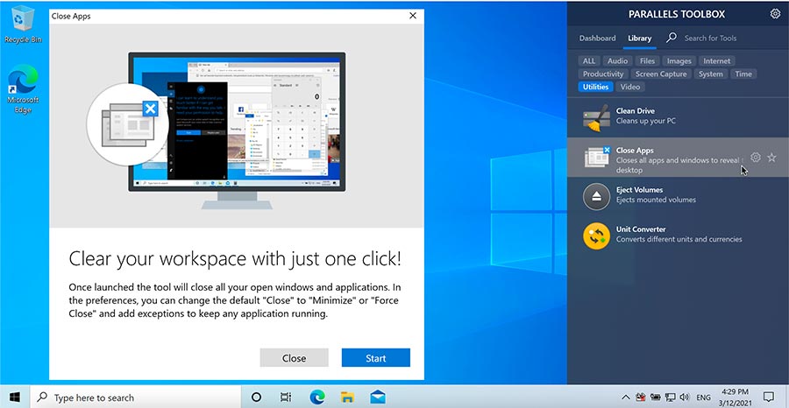Click the Eject Volumes icon
789x408 pixels.
(597, 196)
